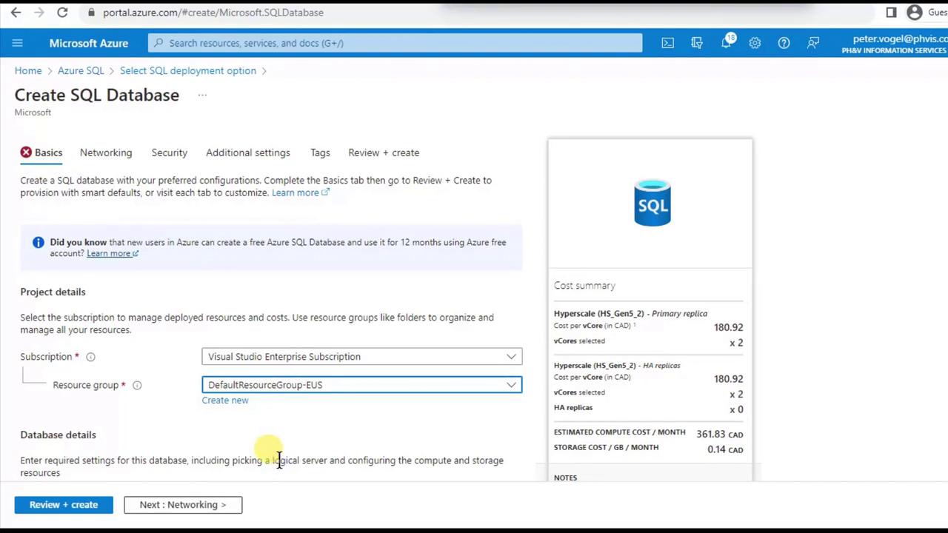Go back using the browser back arrow
This screenshot has width=948, height=533.
(x=16, y=13)
